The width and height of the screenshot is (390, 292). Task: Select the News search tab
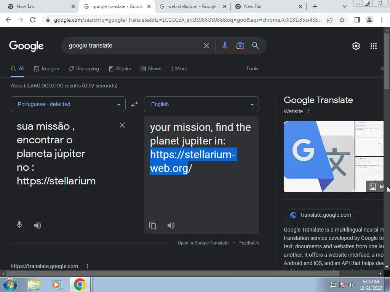(x=151, y=68)
